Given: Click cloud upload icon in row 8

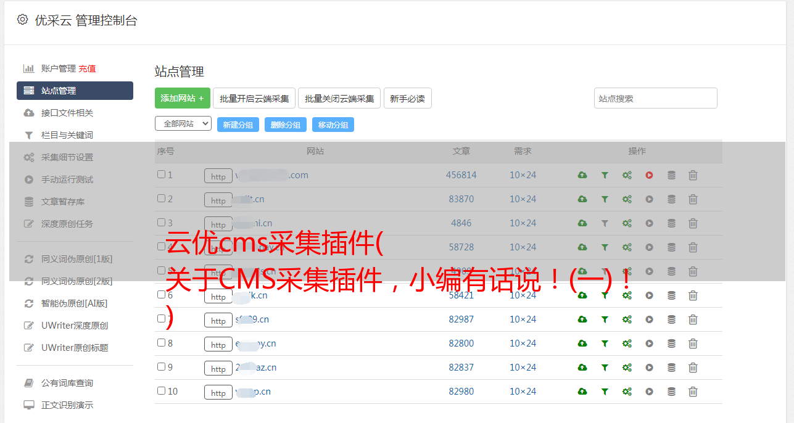Looking at the screenshot, I should point(582,343).
